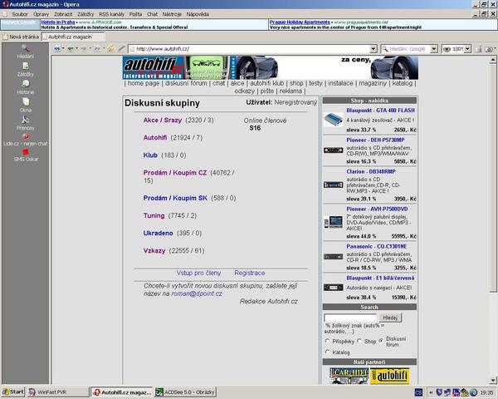Viewport: 498px width, 399px height.
Task: Click the eye icon beside zoom
Action: tap(447, 49)
